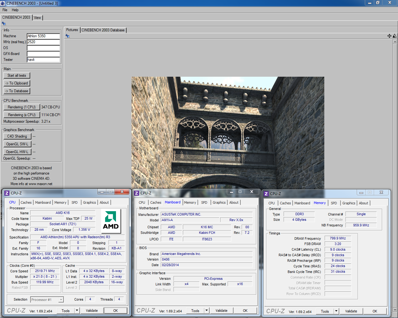
Task: Click the www.maxon.net info text
Action: (40, 184)
